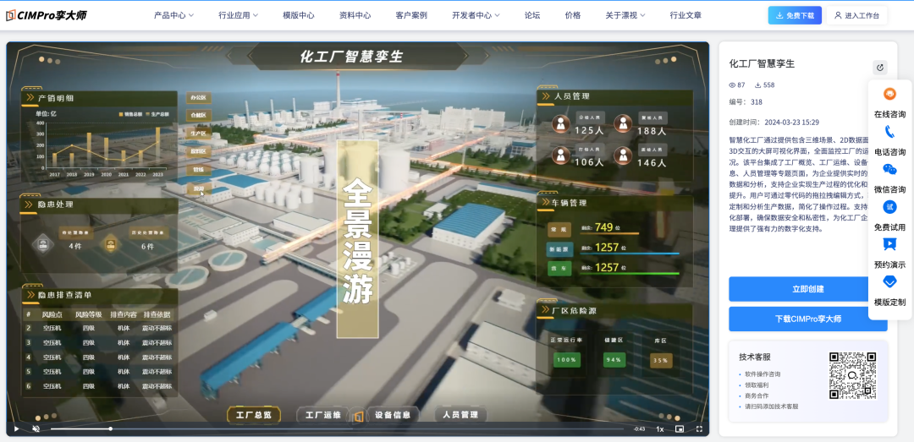The height and width of the screenshot is (442, 914).
Task: Open the 模版中心 page
Action: 299,16
